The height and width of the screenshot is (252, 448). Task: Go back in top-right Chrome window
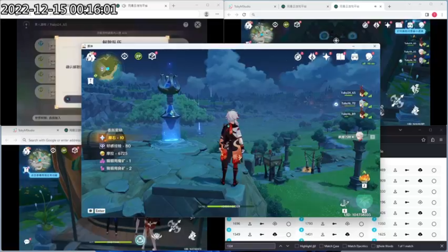point(229,15)
